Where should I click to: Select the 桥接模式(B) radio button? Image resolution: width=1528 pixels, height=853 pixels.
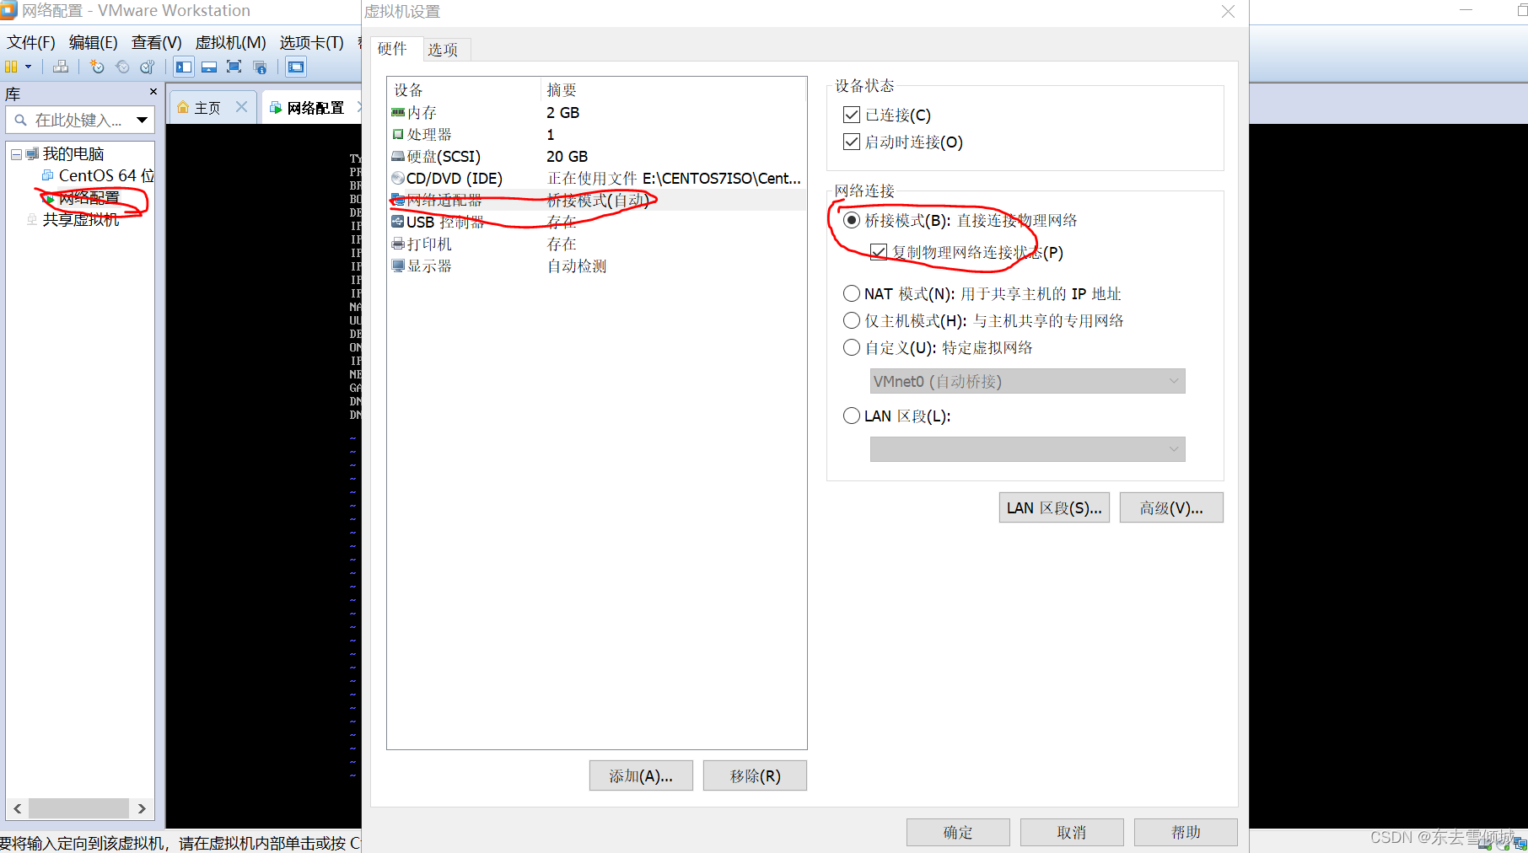point(852,220)
